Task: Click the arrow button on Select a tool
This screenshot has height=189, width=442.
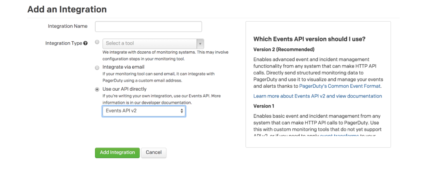Action: click(x=200, y=44)
